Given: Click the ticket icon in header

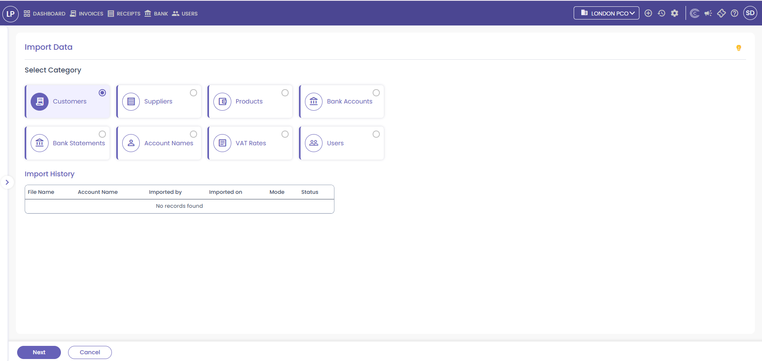Looking at the screenshot, I should [721, 13].
